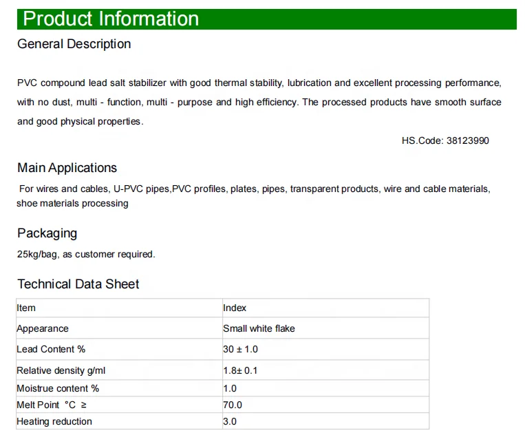
Task: Click the 30 ± 1.0 lead content value
Action: 240,350
